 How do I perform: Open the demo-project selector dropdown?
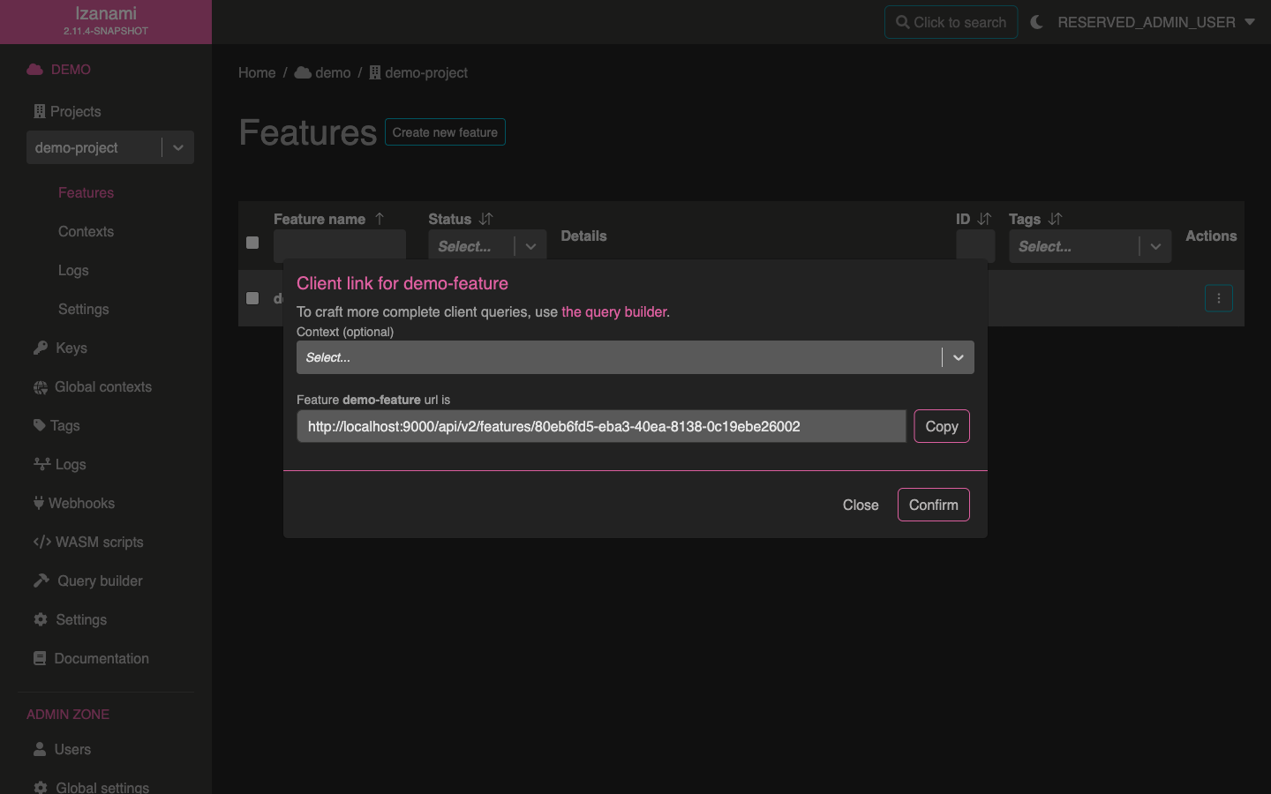[x=177, y=147]
